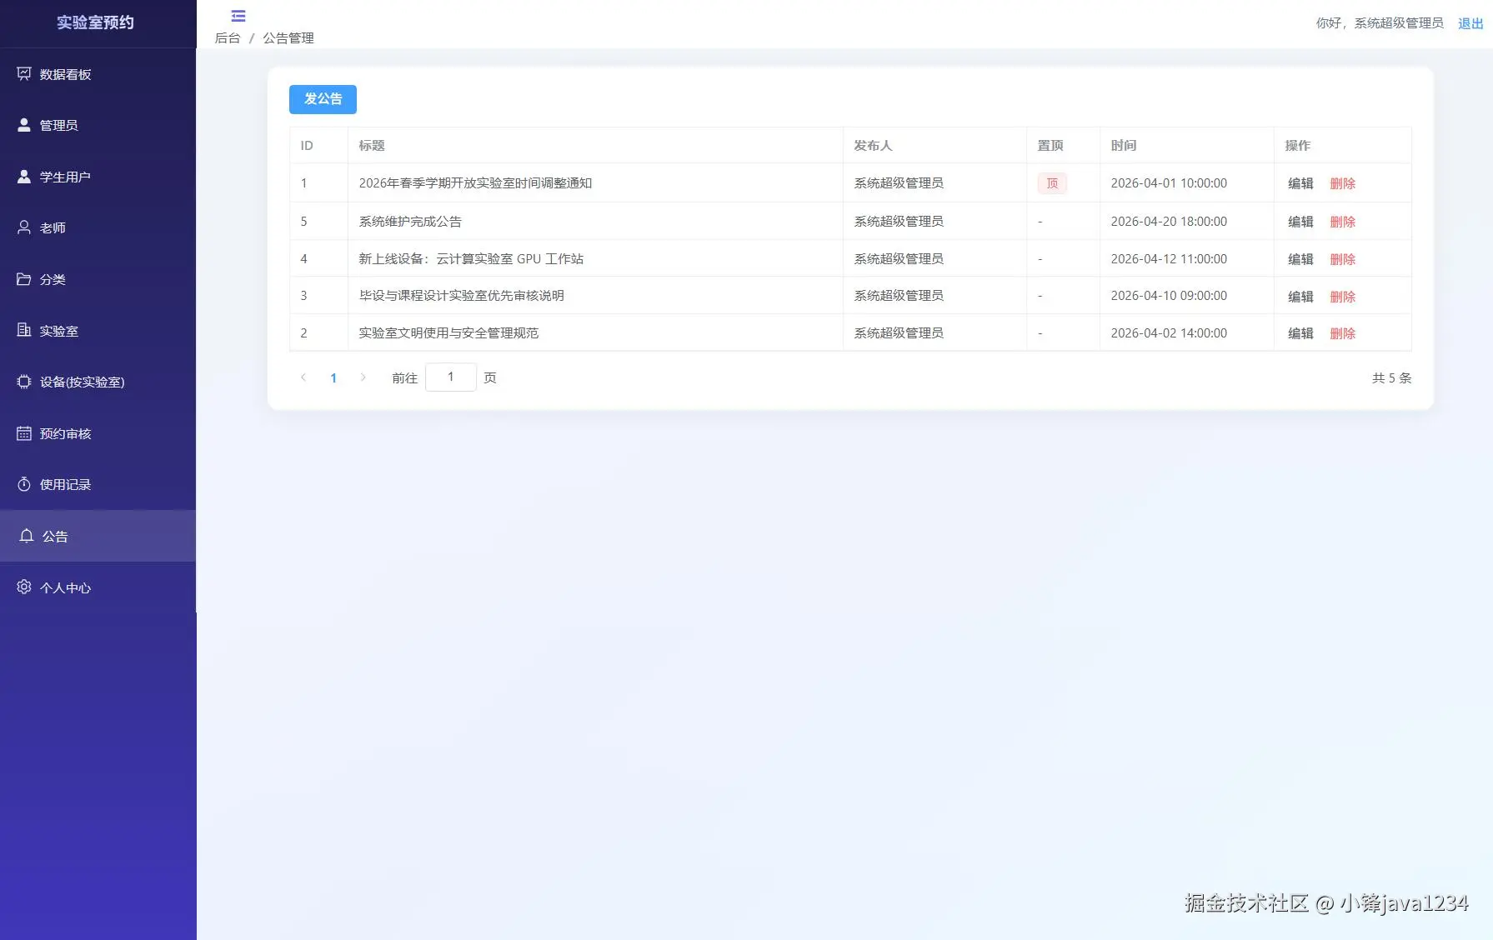This screenshot has width=1493, height=940.
Task: Click the 后台 breadcrumb
Action: (228, 38)
